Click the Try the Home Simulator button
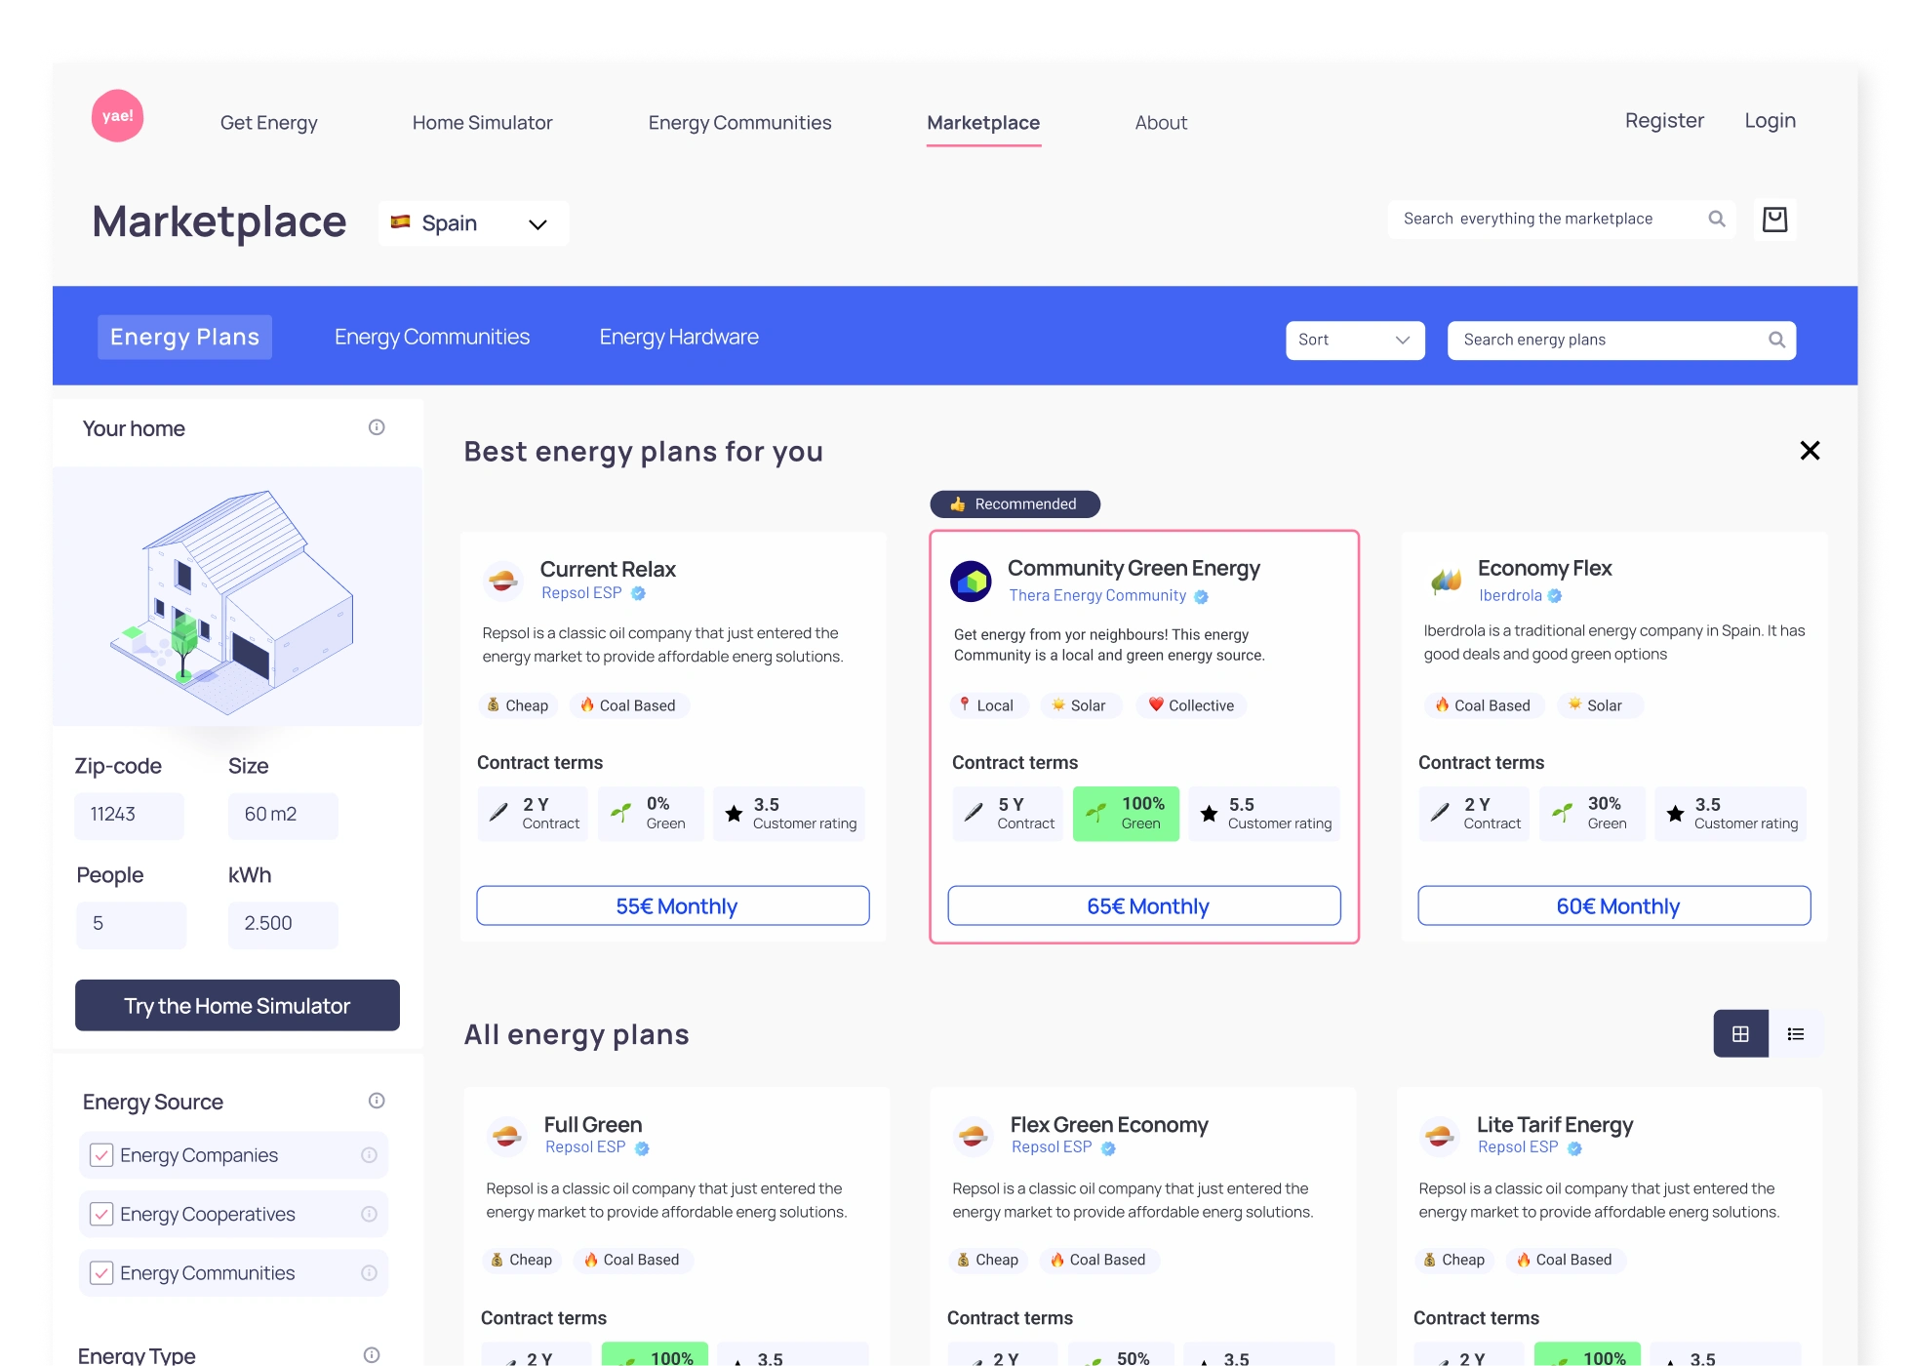 tap(237, 1006)
